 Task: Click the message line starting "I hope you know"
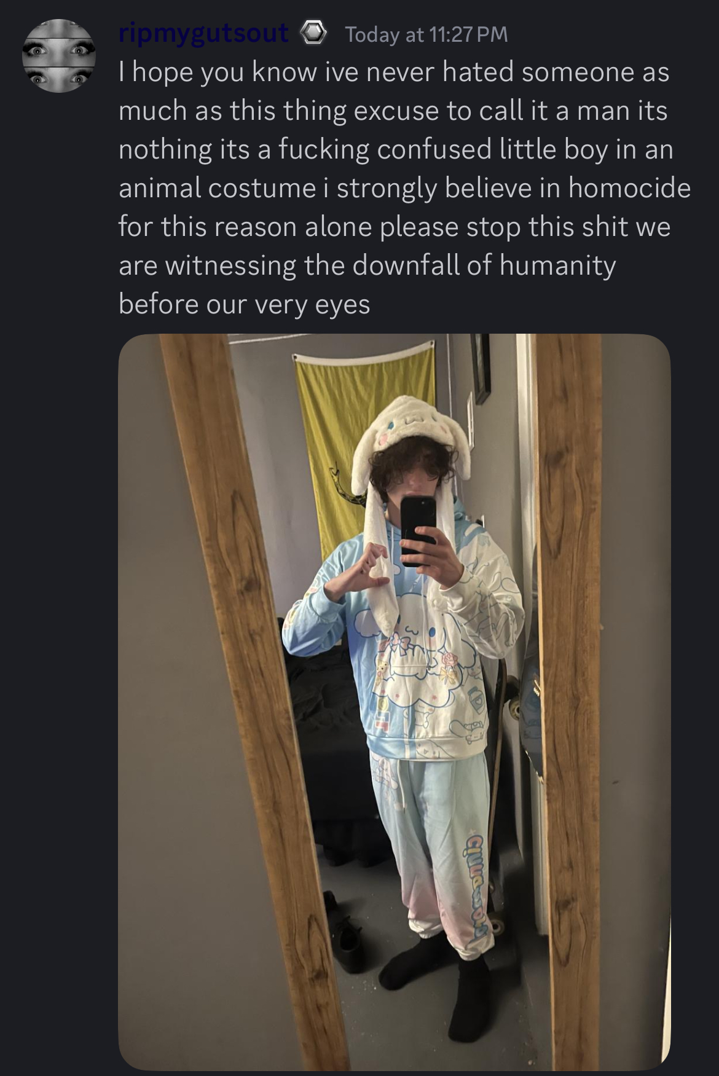pos(394,73)
